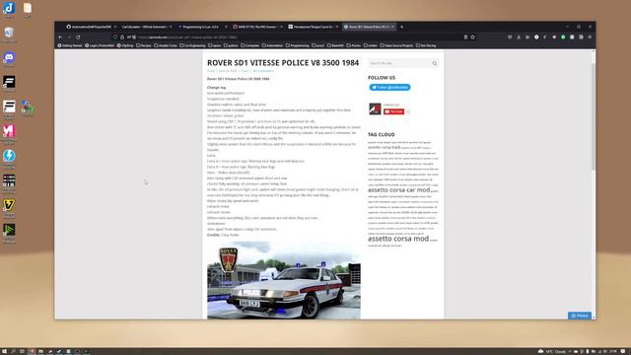Open the Recycle Bin desktop icon
Image resolution: width=631 pixels, height=355 pixels.
[9, 33]
